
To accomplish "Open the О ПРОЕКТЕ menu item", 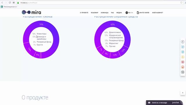I will click(84, 13).
